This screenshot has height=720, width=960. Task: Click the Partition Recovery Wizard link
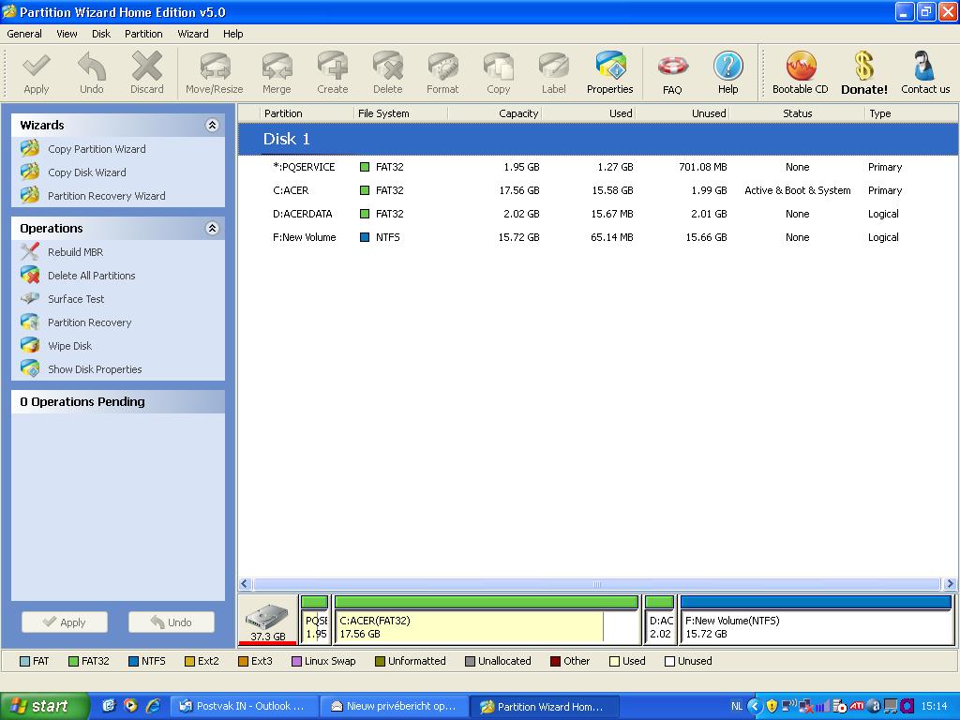106,196
